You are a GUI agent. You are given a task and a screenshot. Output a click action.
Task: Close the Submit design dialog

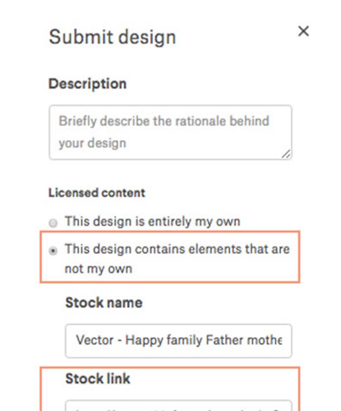[x=304, y=31]
